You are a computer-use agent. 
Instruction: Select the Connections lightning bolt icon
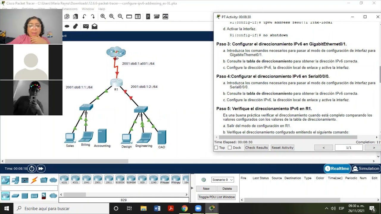pos(34,180)
